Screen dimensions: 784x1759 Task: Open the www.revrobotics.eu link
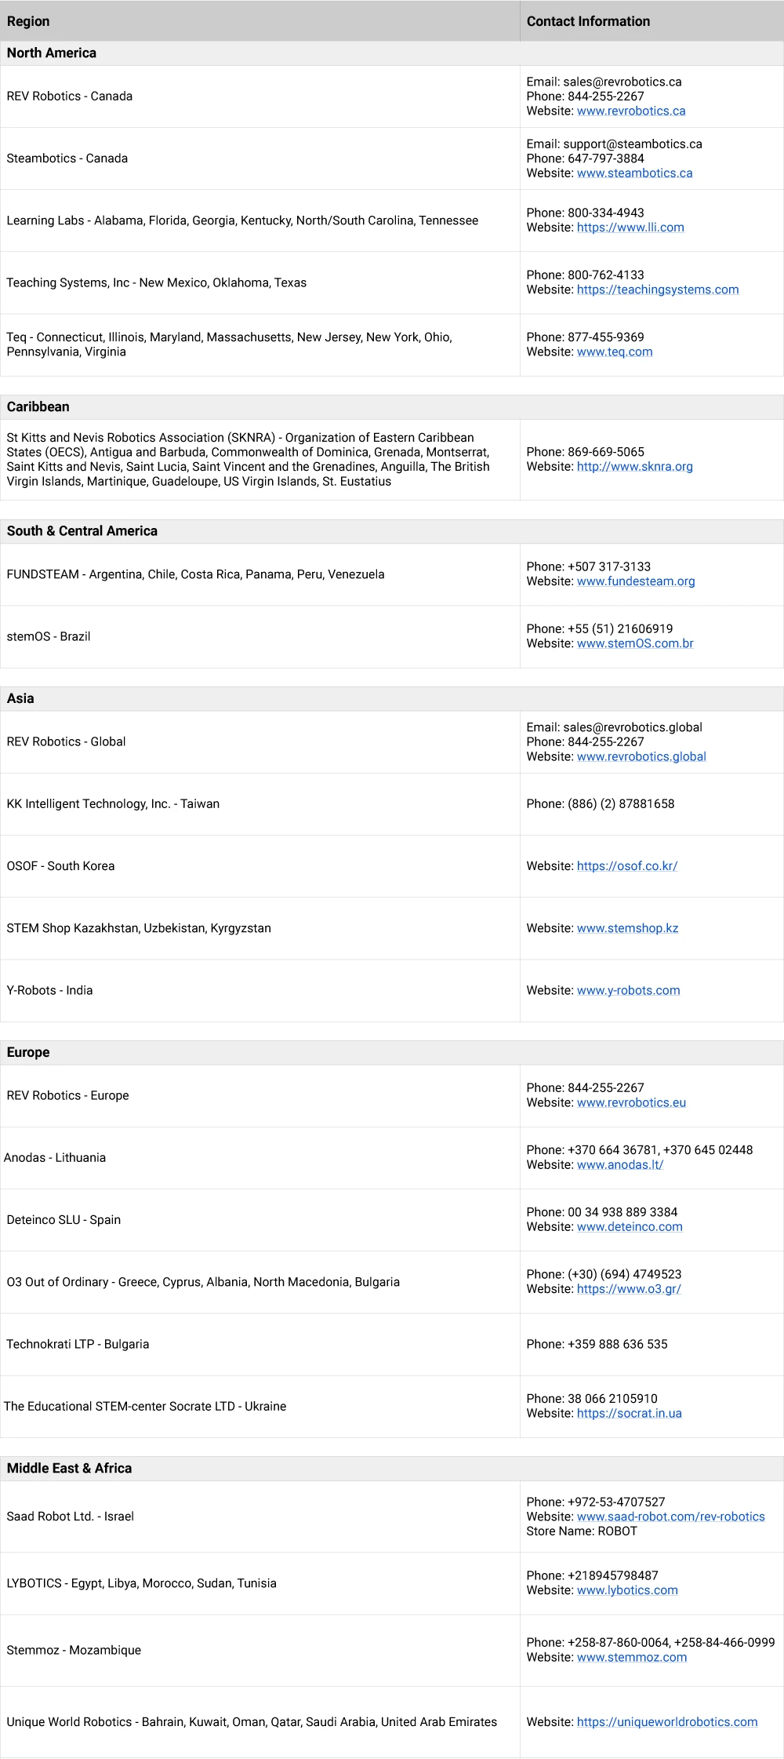631,1103
